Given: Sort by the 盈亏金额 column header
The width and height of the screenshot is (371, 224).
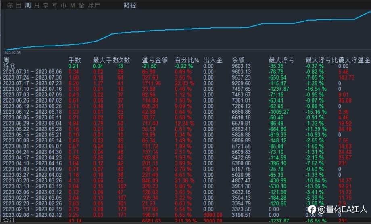Looking at the screenshot, I should point(155,60).
